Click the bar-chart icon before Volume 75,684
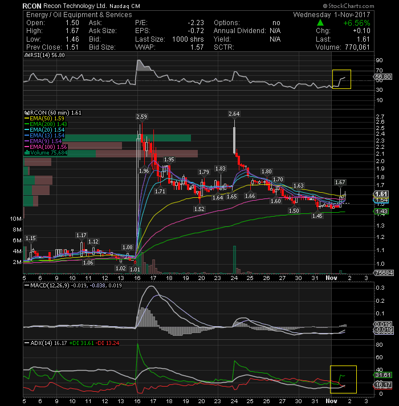This screenshot has width=399, height=406. click(27, 153)
